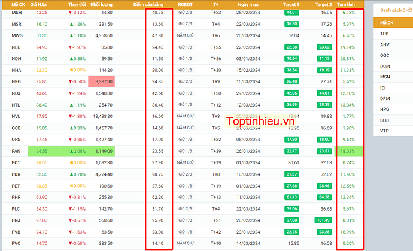Click the GIỮ 2/3 label for NKG

(x=185, y=81)
